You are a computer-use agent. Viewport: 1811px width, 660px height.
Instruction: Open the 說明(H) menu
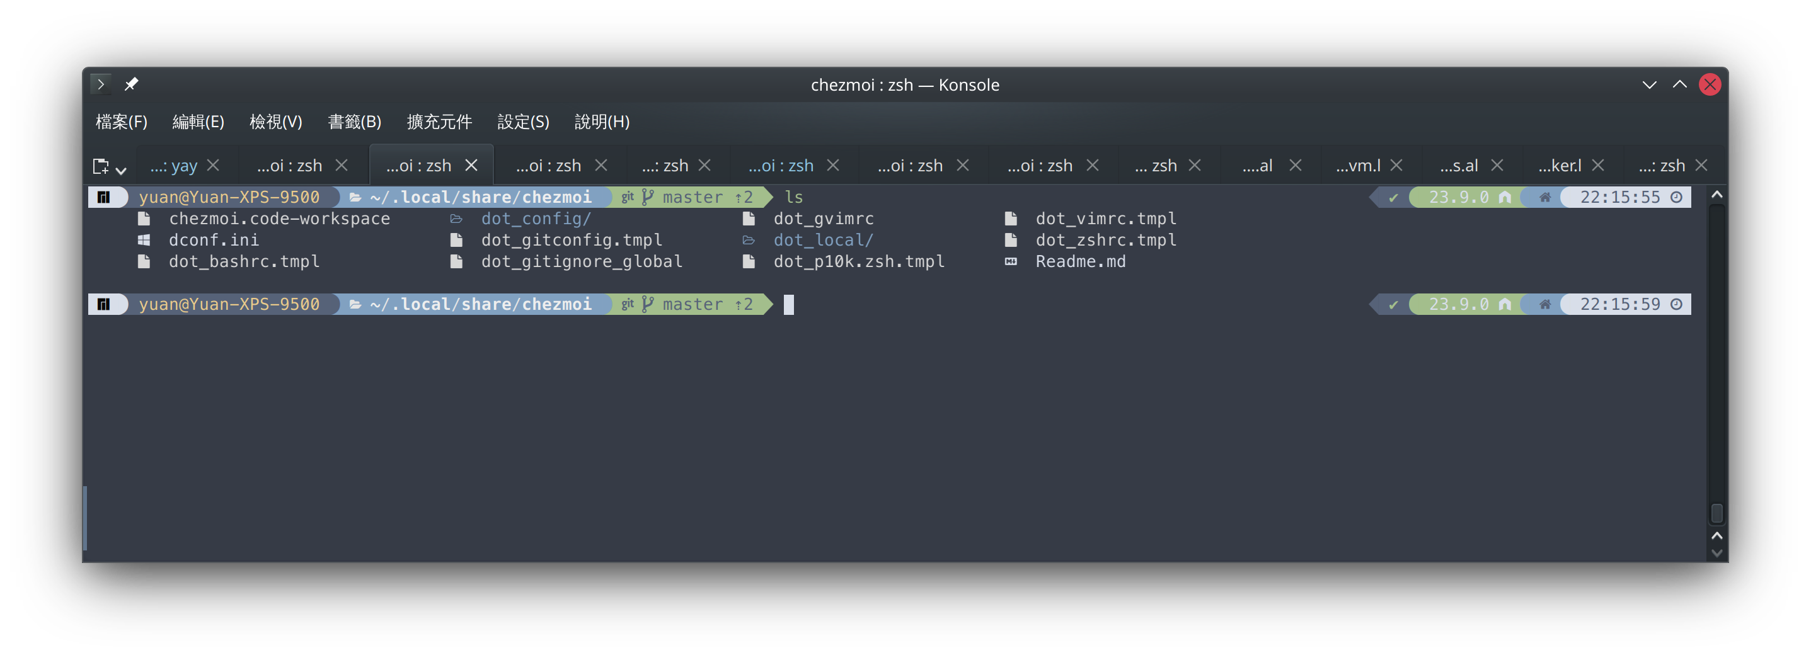point(602,122)
